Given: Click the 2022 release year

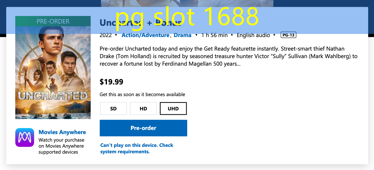Looking at the screenshot, I should coord(105,35).
